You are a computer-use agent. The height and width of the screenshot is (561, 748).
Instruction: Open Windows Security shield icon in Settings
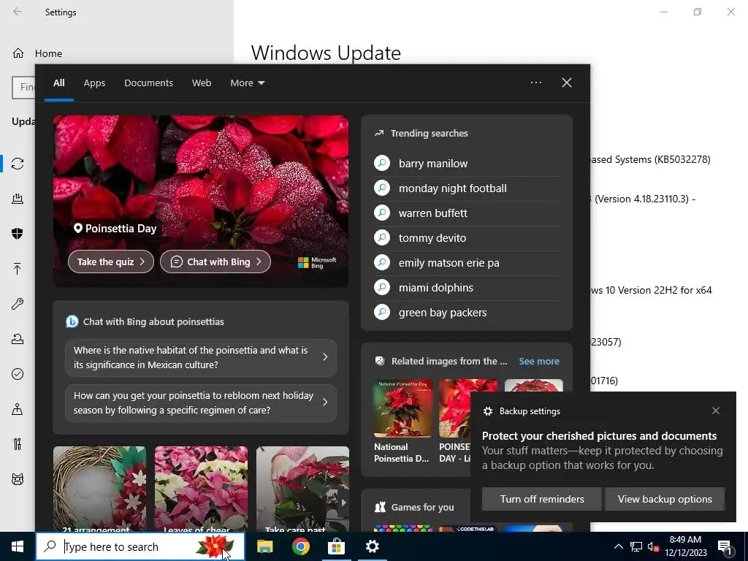point(18,233)
